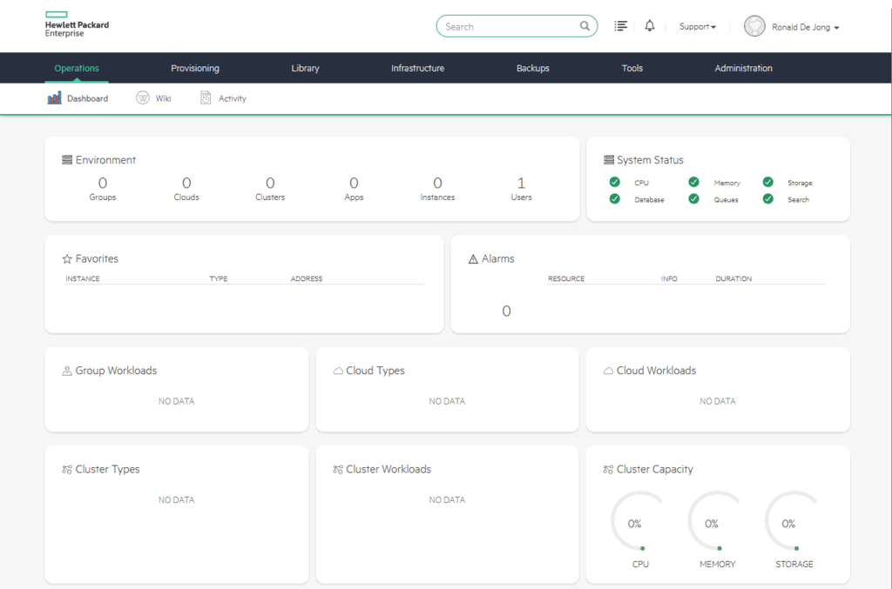Expand the Support dropdown menu
The height and width of the screenshot is (589, 892).
(x=697, y=27)
